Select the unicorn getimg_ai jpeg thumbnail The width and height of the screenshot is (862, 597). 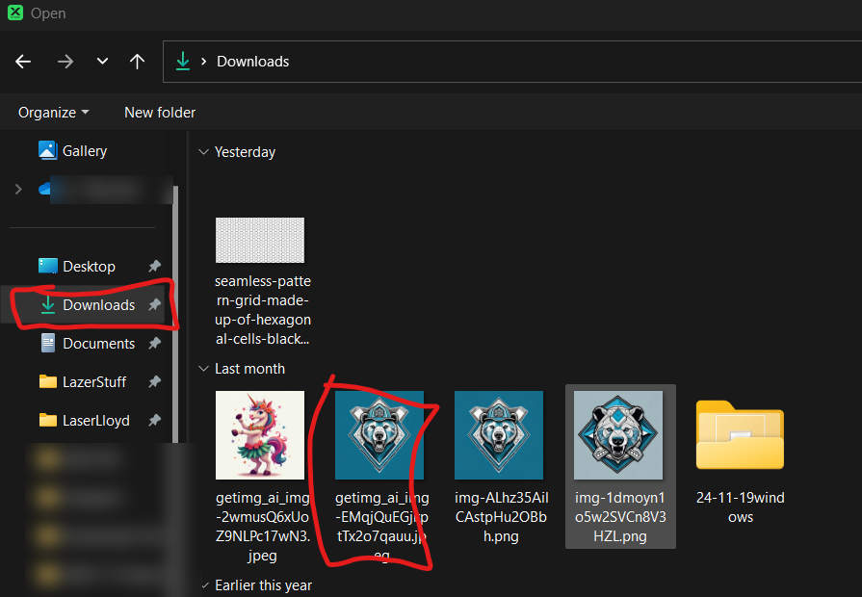point(260,435)
